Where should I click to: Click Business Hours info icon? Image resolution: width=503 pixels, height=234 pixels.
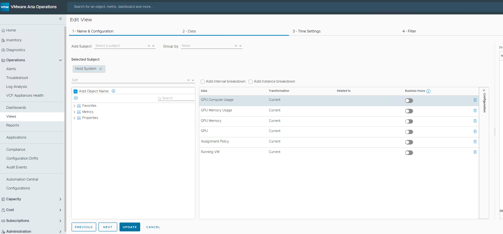428,91
